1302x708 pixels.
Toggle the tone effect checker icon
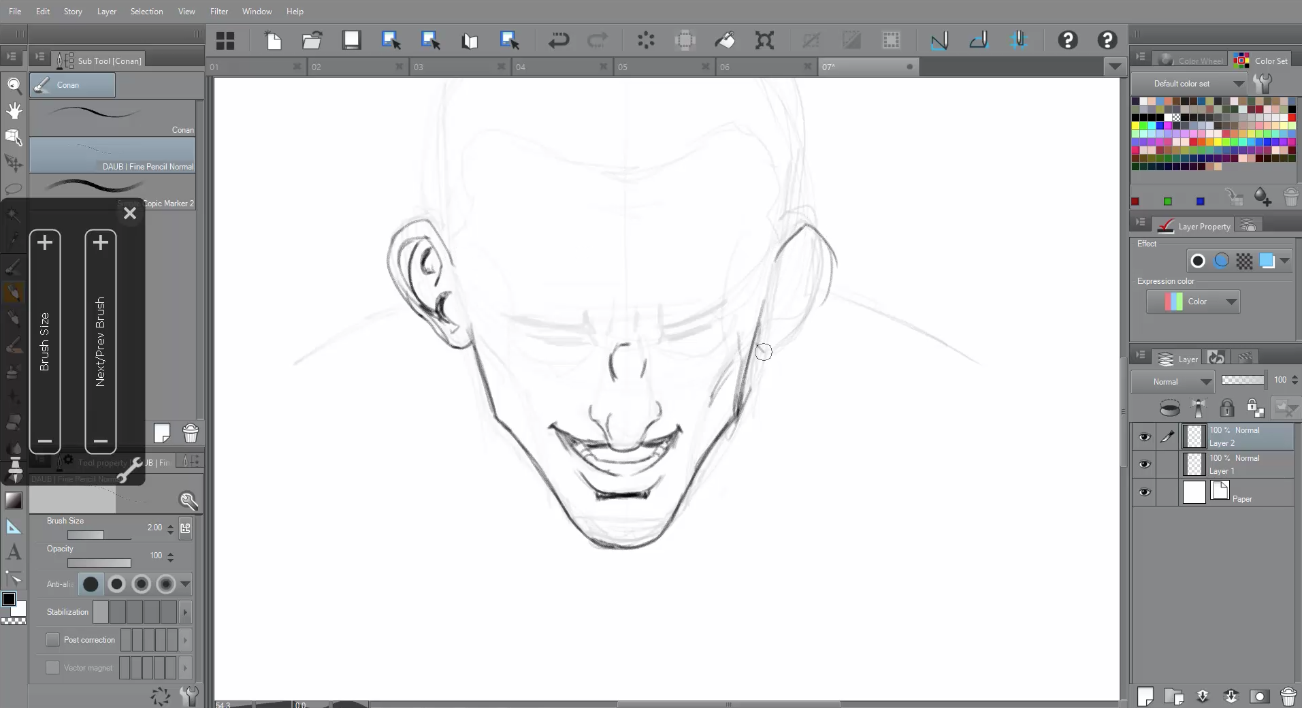pos(1244,261)
